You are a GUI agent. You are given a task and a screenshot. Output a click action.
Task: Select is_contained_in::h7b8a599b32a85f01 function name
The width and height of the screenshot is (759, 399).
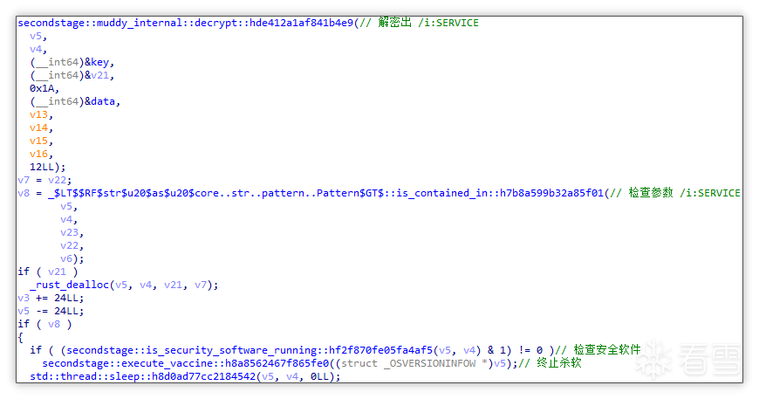500,193
